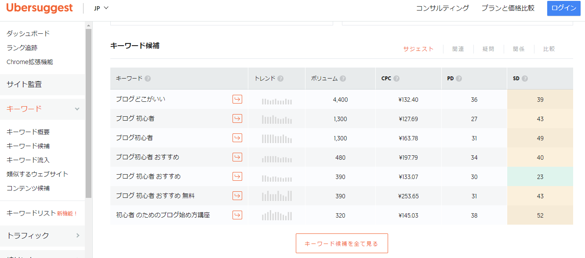Click keyword 初心者 のためのブログ始め方講座
Image resolution: width=585 pixels, height=258 pixels.
click(163, 215)
